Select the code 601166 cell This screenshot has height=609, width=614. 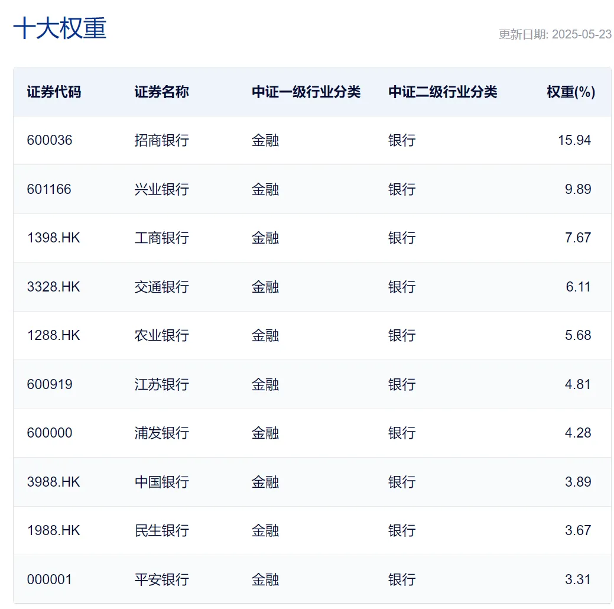point(49,189)
